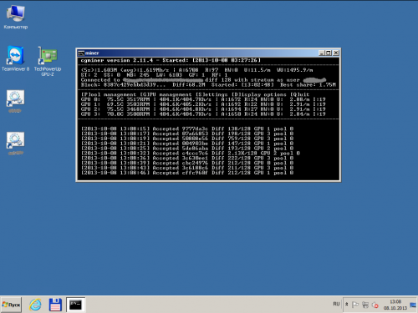Image resolution: width=418 pixels, height=313 pixels.
Task: Click the Show desktop button
Action: click(x=413, y=305)
